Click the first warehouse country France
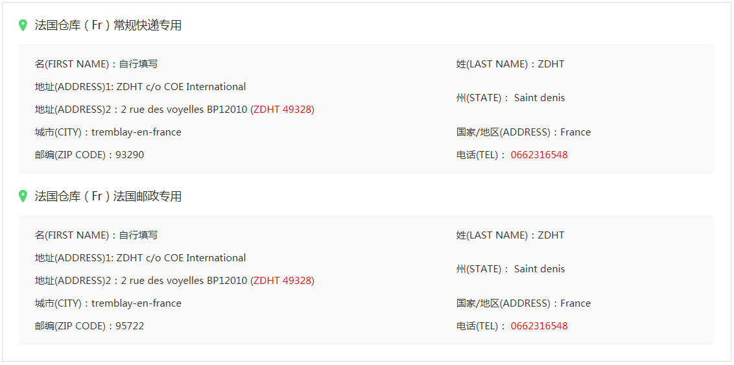Viewport: 734px width, 365px height. [x=575, y=132]
